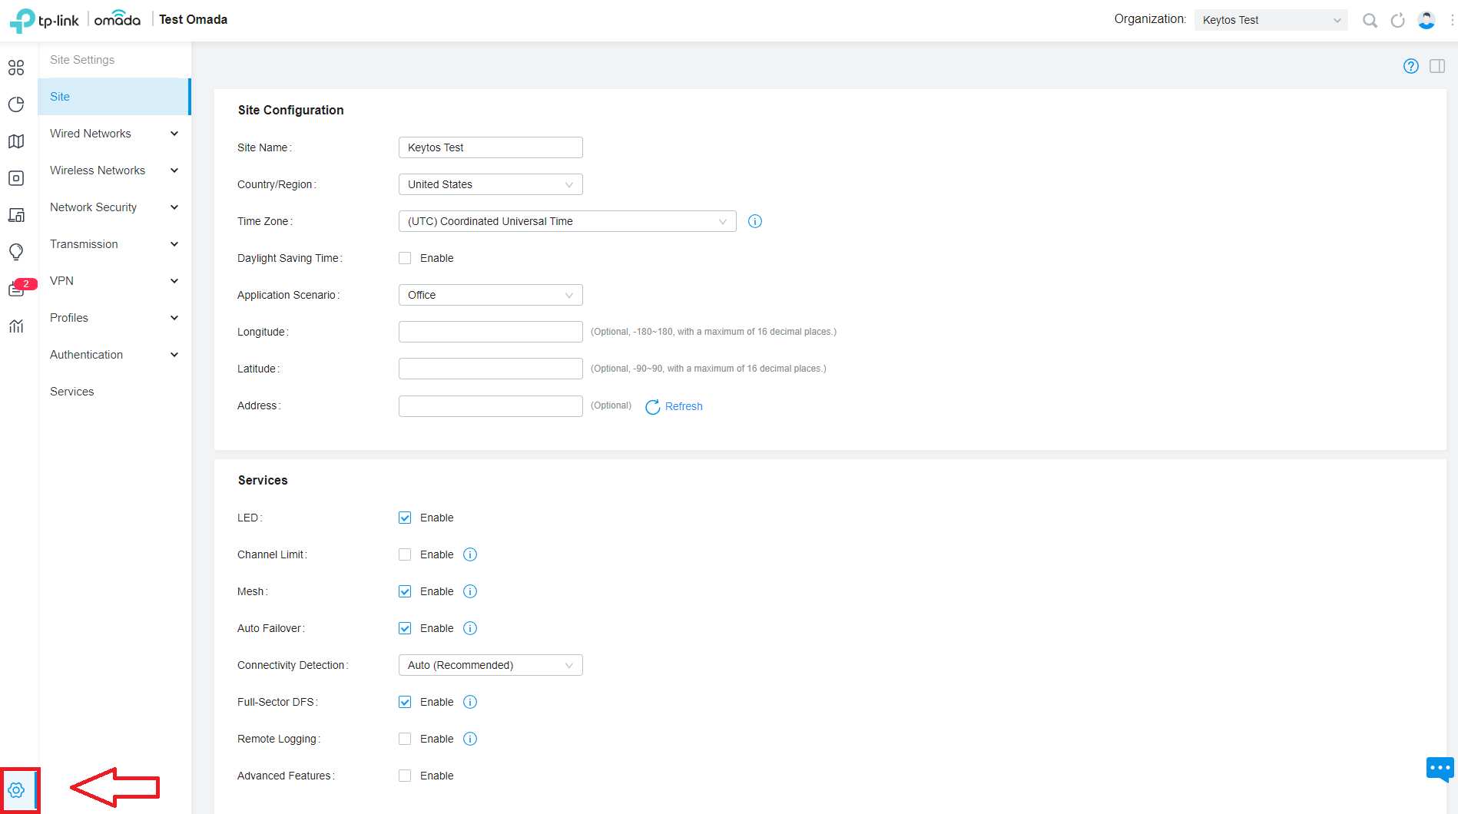This screenshot has height=814, width=1458.
Task: Expand the Transmission menu
Action: click(x=114, y=244)
